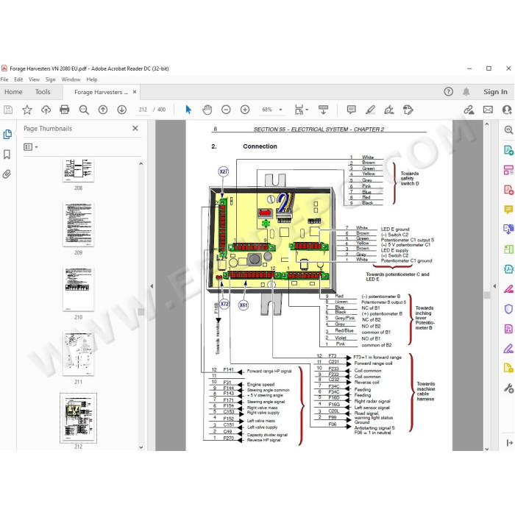Add a sticky note comment

(x=351, y=110)
